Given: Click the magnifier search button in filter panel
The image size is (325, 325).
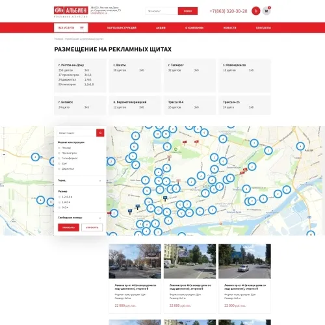Looking at the screenshot, I should [x=100, y=133].
